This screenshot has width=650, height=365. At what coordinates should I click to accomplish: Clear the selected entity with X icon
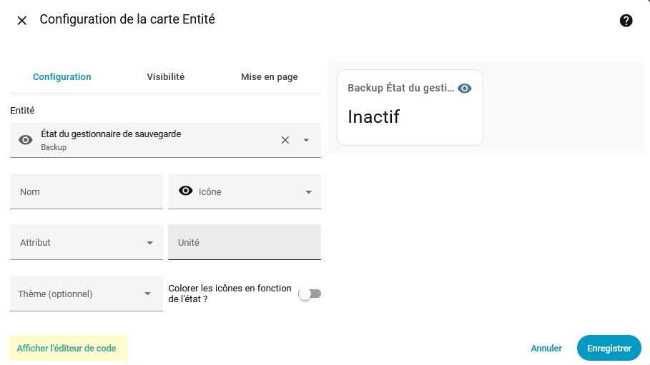[285, 140]
